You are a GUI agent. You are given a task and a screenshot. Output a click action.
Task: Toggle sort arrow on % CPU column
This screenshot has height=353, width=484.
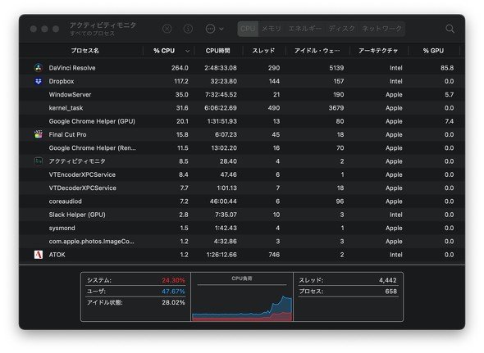coord(187,51)
